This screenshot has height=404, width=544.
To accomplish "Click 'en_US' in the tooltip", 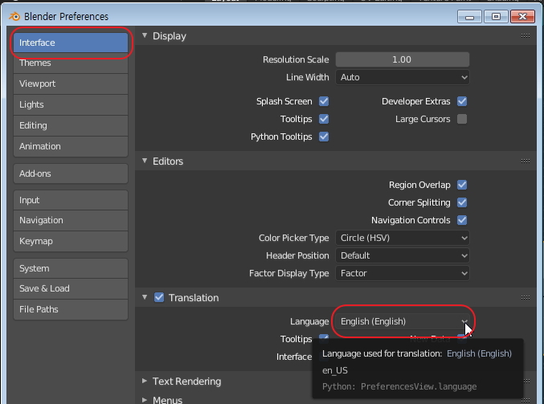I will 335,370.
